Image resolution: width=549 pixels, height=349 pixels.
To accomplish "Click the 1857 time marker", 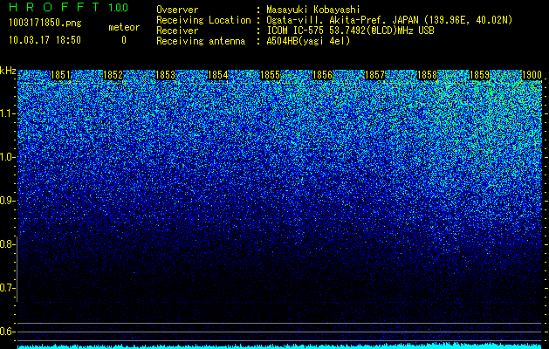I will point(374,75).
